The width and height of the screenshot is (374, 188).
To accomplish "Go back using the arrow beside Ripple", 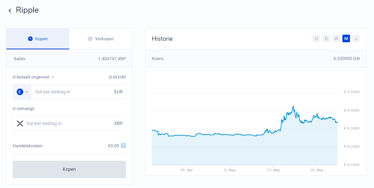I will pos(10,11).
